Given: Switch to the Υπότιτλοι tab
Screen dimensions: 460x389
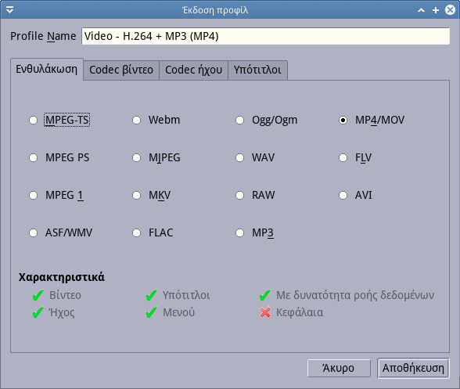Looking at the screenshot, I should [257, 70].
